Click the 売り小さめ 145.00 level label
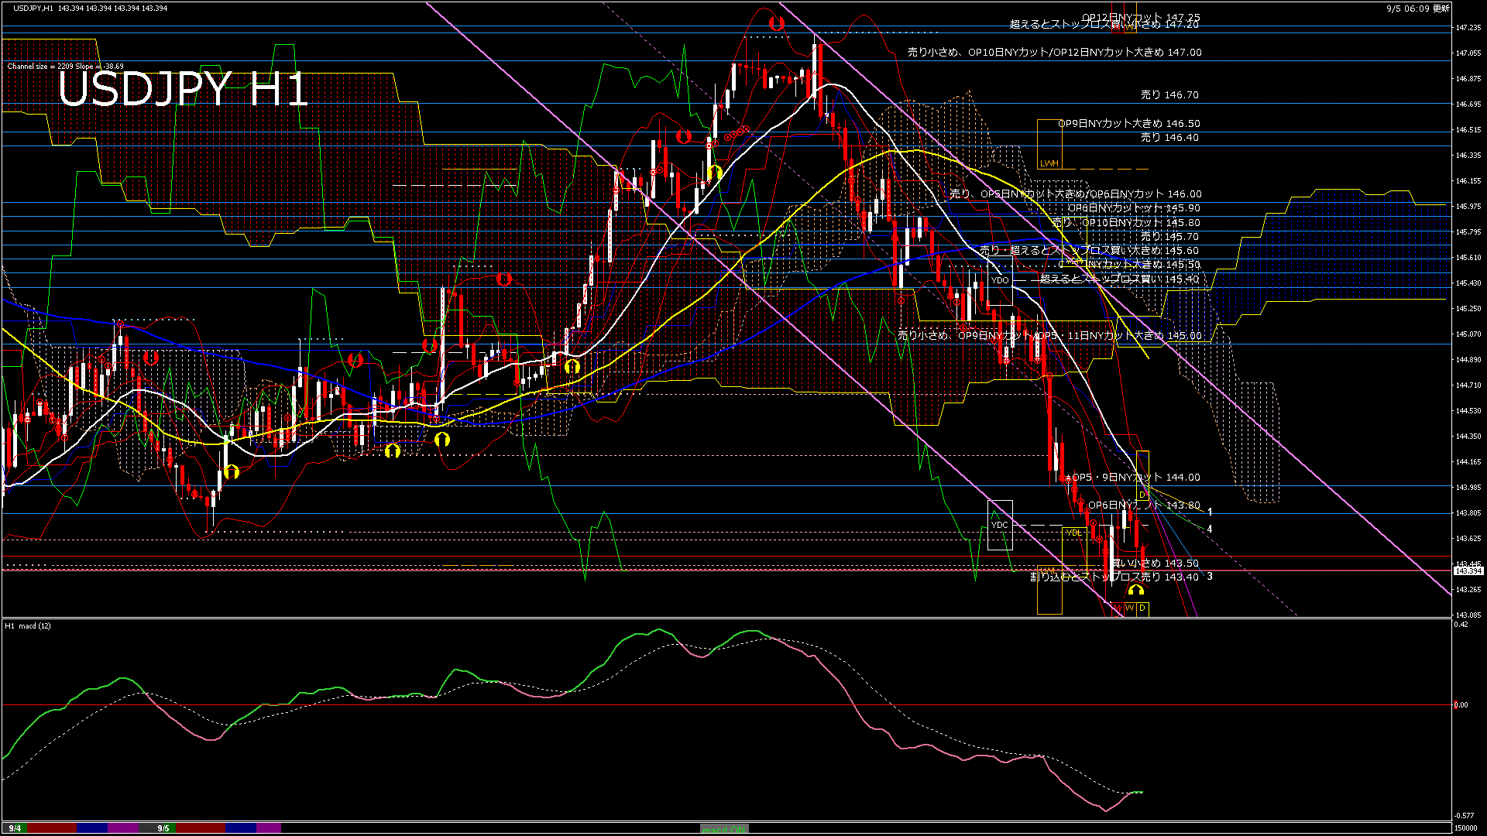Viewport: 1487px width, 836px height. 1050,336
